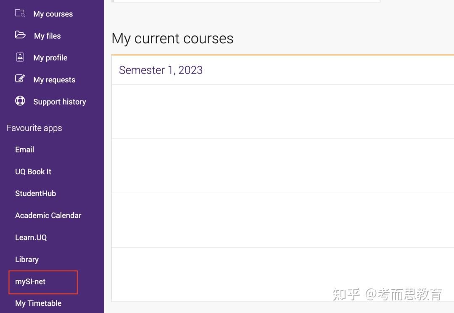Open StudentHub from favourite apps
The image size is (454, 313).
(x=35, y=193)
